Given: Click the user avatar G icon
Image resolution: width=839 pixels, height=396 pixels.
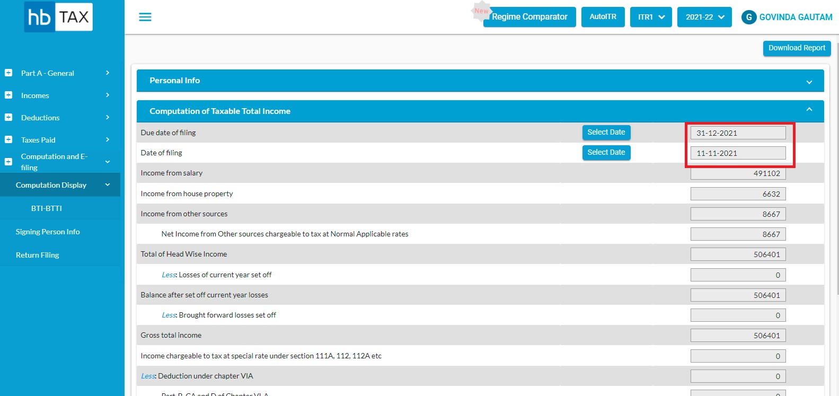Looking at the screenshot, I should point(749,17).
